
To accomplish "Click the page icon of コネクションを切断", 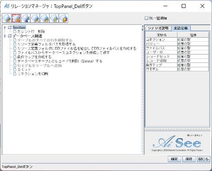I will click(x=15, y=74).
